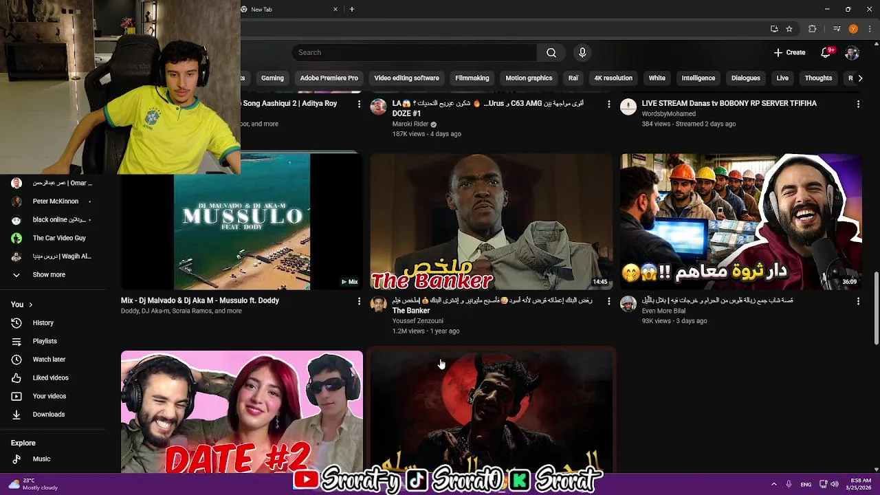Select the Gaming filter chip
This screenshot has height=495, width=880.
(272, 78)
